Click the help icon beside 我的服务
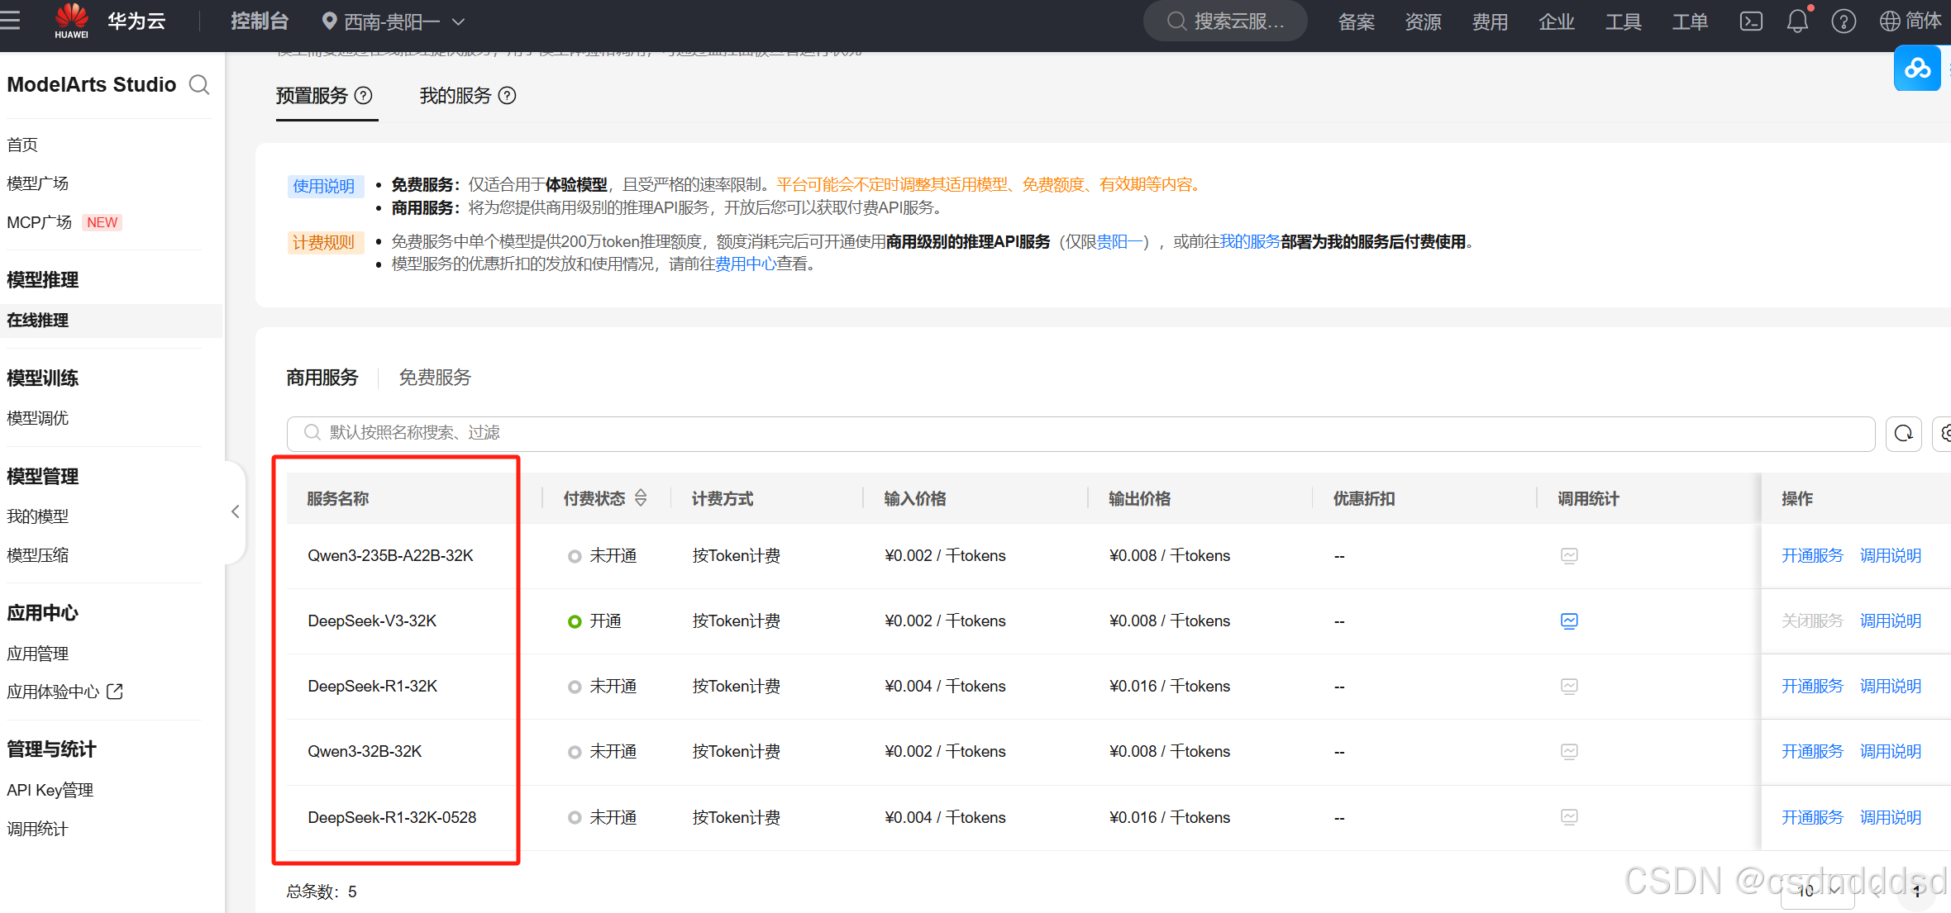 [508, 96]
